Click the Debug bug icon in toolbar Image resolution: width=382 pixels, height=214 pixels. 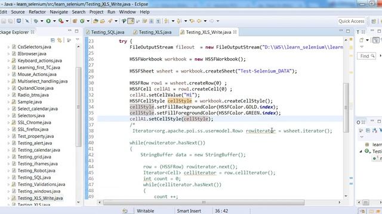point(36,21)
